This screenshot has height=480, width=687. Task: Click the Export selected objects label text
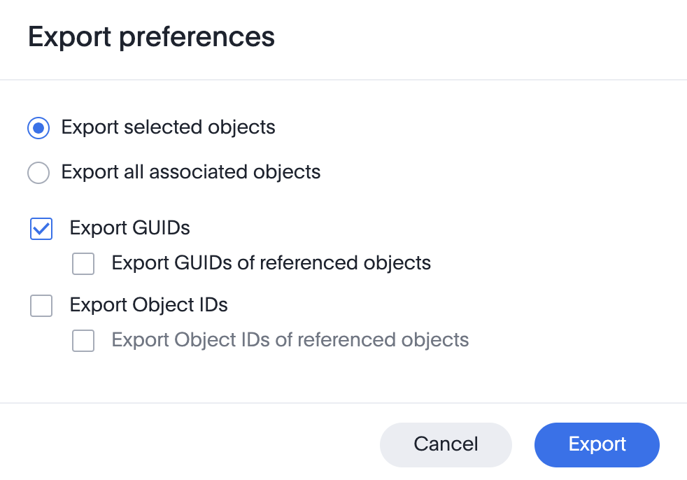(x=168, y=127)
